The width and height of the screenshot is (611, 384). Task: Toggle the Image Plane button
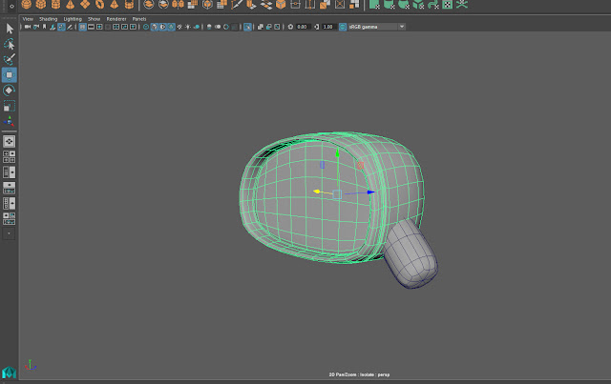point(53,27)
